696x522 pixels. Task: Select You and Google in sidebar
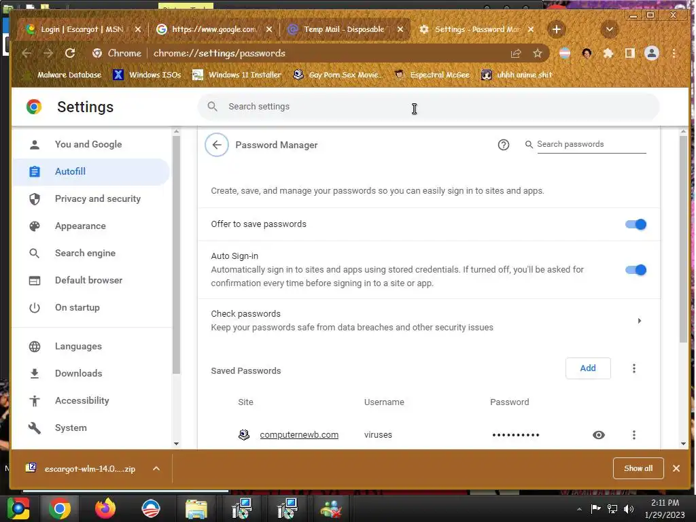coord(91,144)
